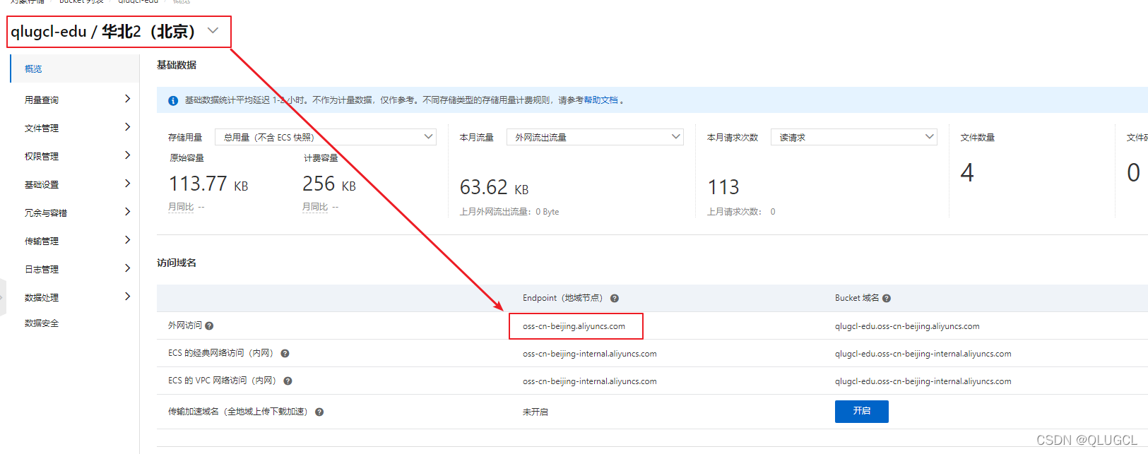Click the 开启 button for transfer acceleration
The height and width of the screenshot is (454, 1148).
[862, 412]
